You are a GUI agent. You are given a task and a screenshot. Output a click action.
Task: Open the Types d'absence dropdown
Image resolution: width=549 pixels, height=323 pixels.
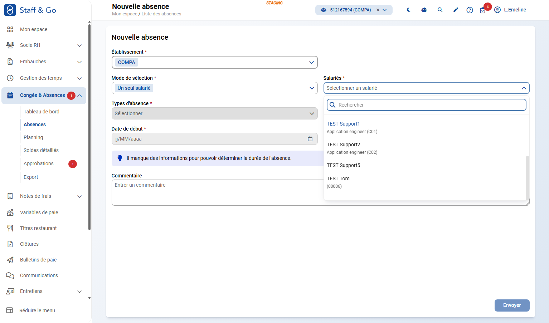tap(215, 113)
